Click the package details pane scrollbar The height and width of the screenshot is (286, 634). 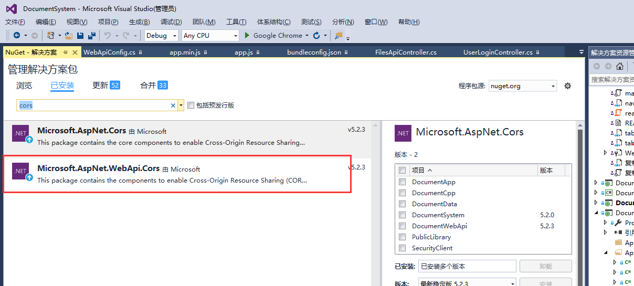tap(580, 205)
